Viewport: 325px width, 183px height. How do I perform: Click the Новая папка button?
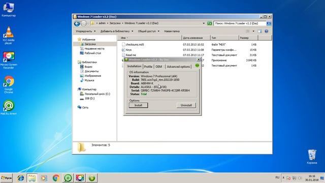click(172, 31)
